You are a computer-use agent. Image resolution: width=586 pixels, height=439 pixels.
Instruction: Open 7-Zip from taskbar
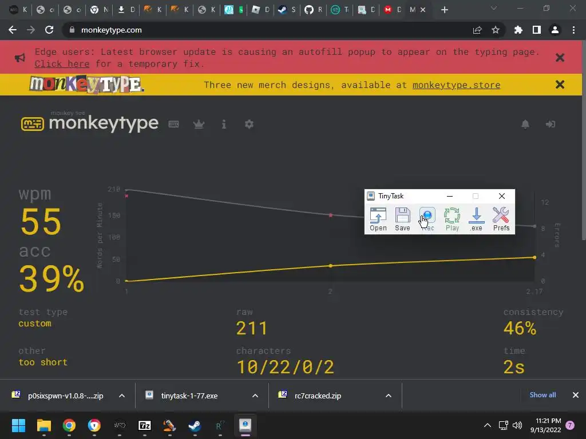pyautogui.click(x=145, y=425)
